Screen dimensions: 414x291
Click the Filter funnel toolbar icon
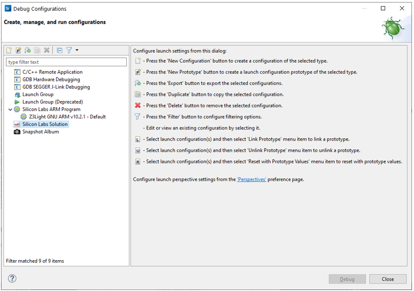[x=69, y=50]
